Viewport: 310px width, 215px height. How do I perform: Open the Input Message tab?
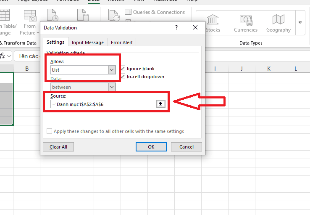pos(88,42)
